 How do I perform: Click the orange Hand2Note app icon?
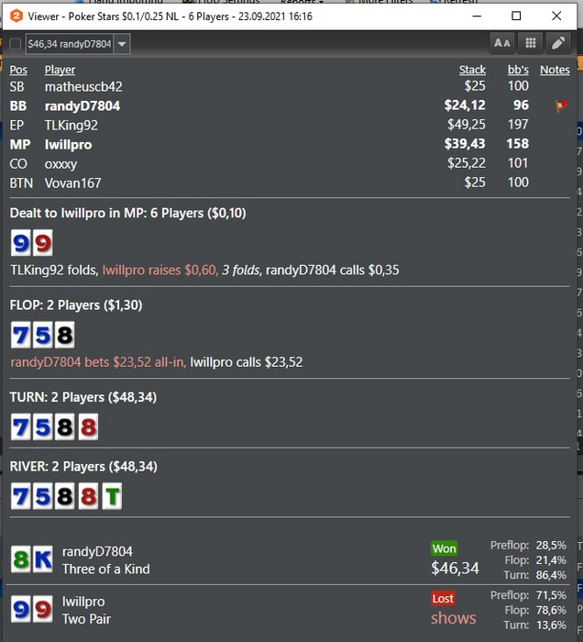pyautogui.click(x=16, y=17)
